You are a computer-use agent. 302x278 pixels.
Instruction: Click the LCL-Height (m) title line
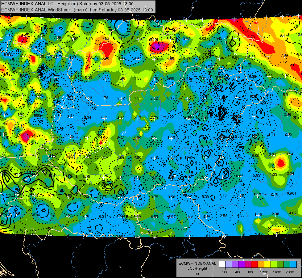67,4
